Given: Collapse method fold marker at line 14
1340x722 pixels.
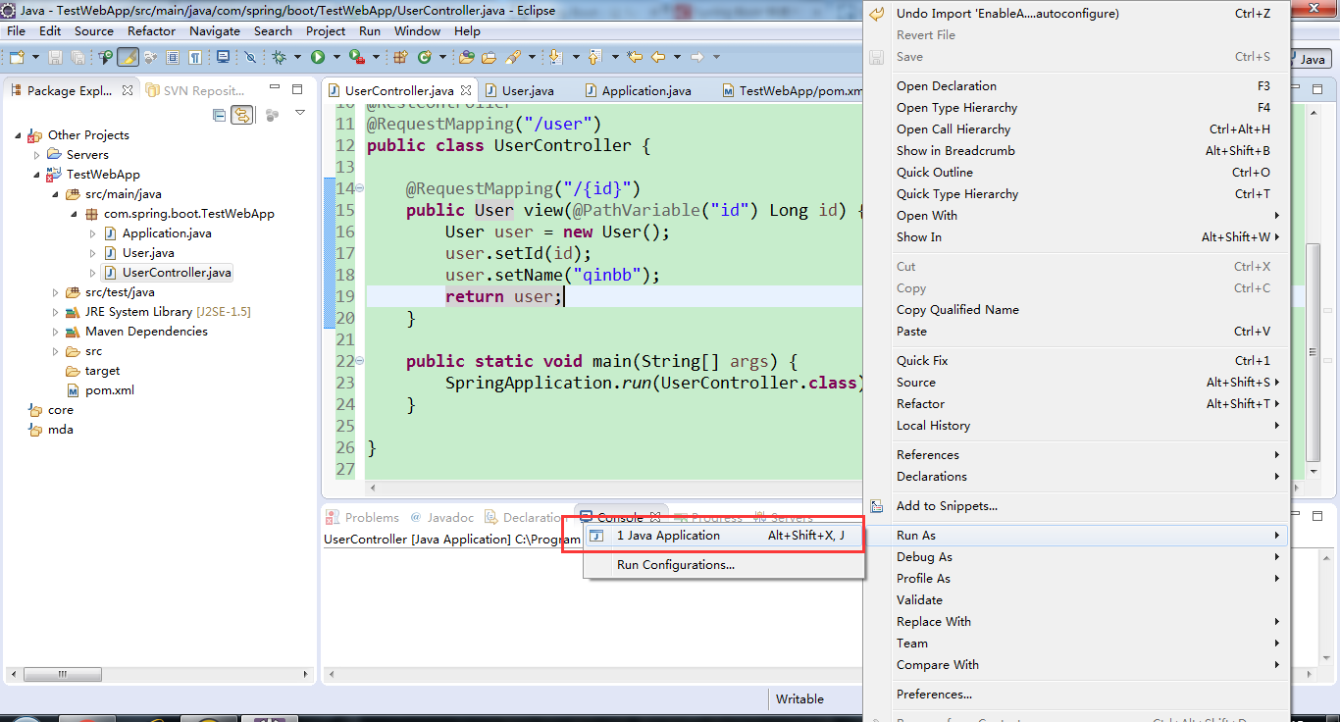Looking at the screenshot, I should (x=359, y=188).
